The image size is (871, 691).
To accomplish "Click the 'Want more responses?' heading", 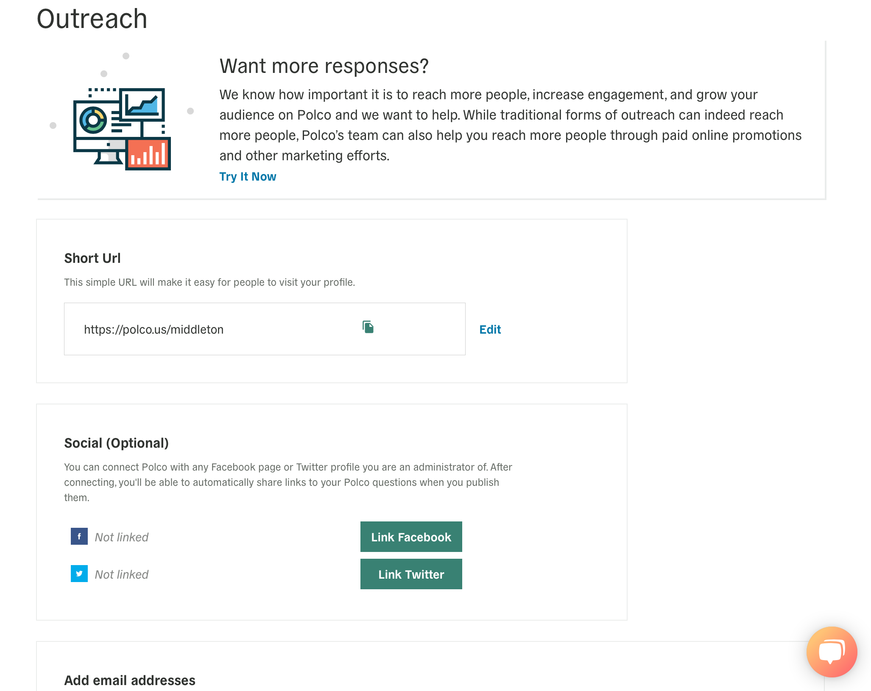I will [x=324, y=66].
